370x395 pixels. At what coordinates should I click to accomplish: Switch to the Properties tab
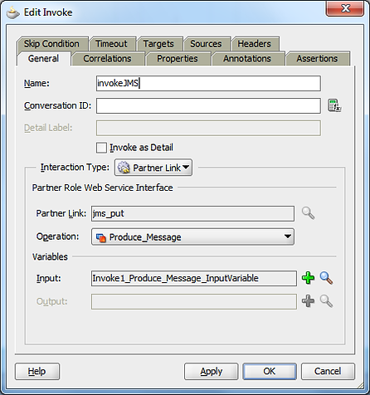(178, 59)
